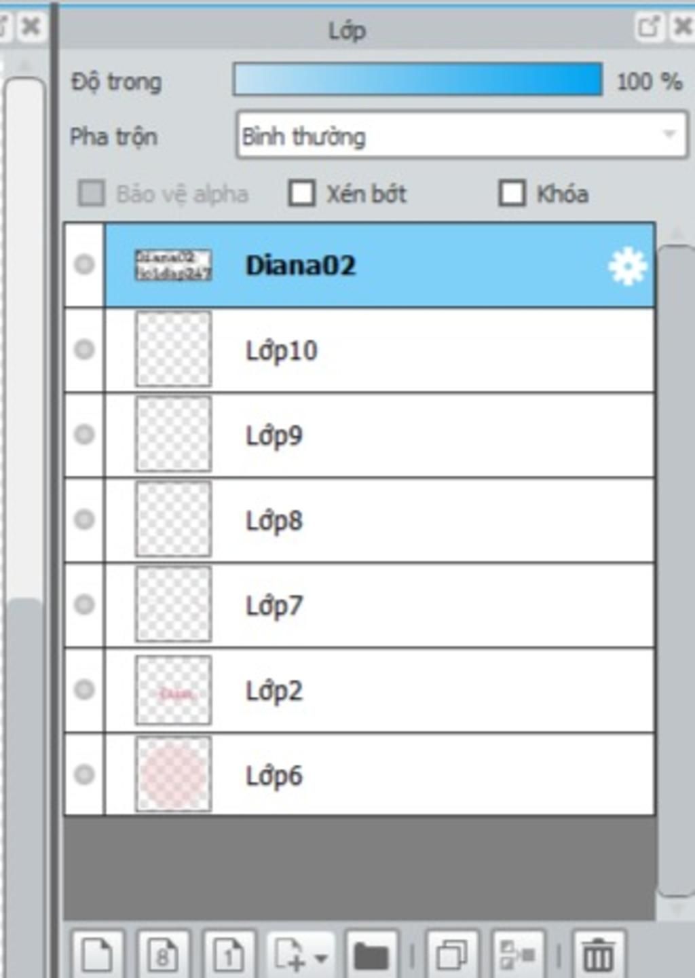Select the Lớp9 layer
695x978 pixels.
[380, 435]
